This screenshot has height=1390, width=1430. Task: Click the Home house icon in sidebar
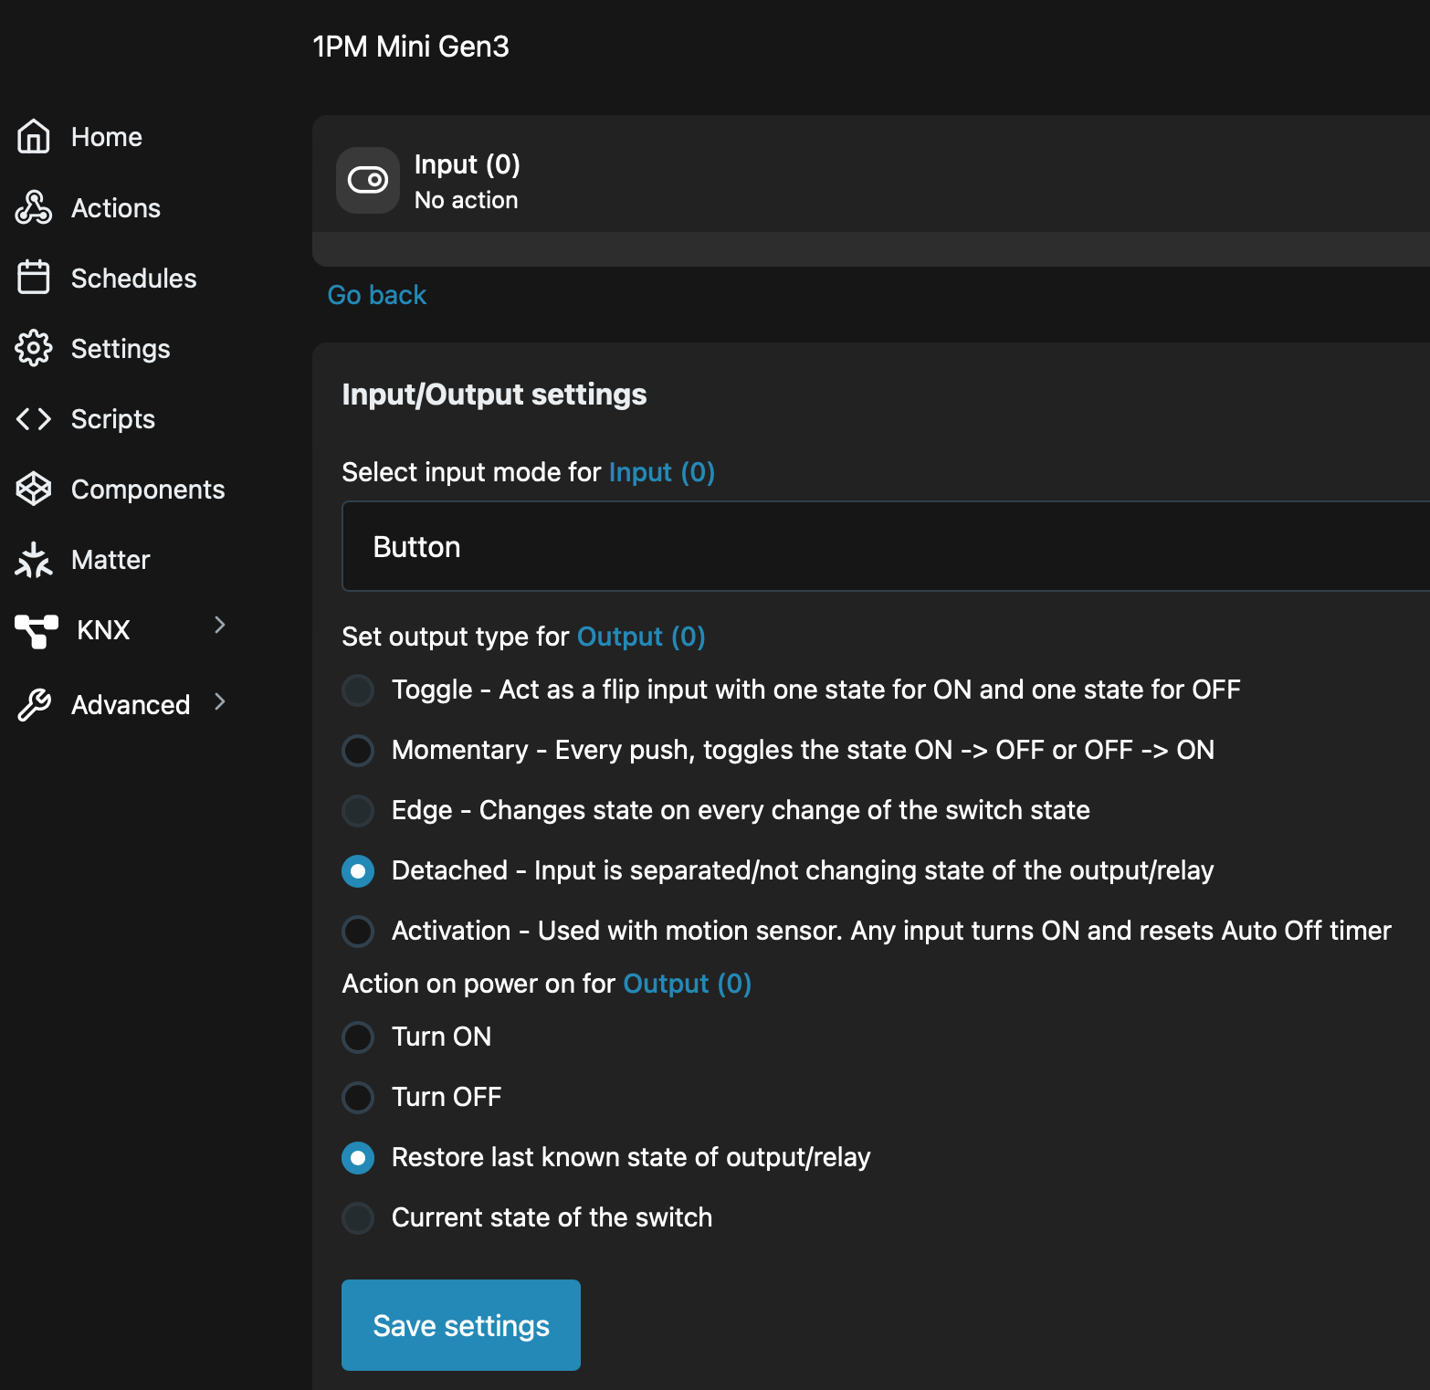[x=34, y=137]
